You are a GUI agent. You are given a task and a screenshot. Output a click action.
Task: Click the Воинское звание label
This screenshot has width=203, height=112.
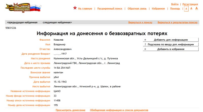(x=40, y=72)
